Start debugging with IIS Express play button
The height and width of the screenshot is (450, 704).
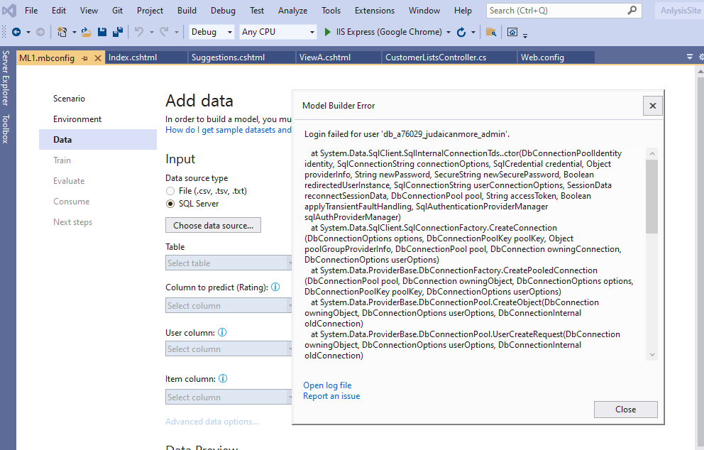(x=327, y=32)
